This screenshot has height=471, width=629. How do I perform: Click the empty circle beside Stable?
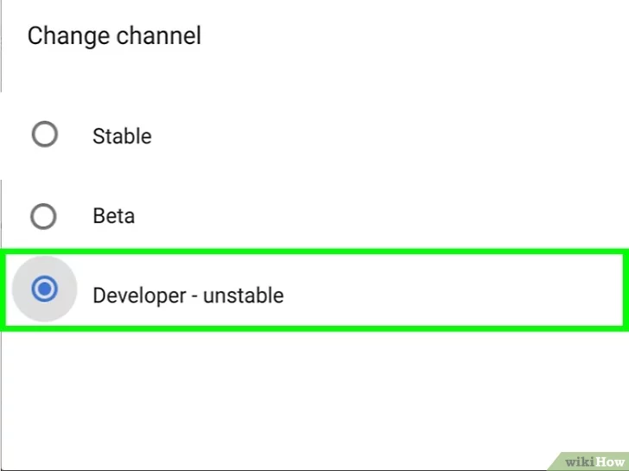pos(45,135)
